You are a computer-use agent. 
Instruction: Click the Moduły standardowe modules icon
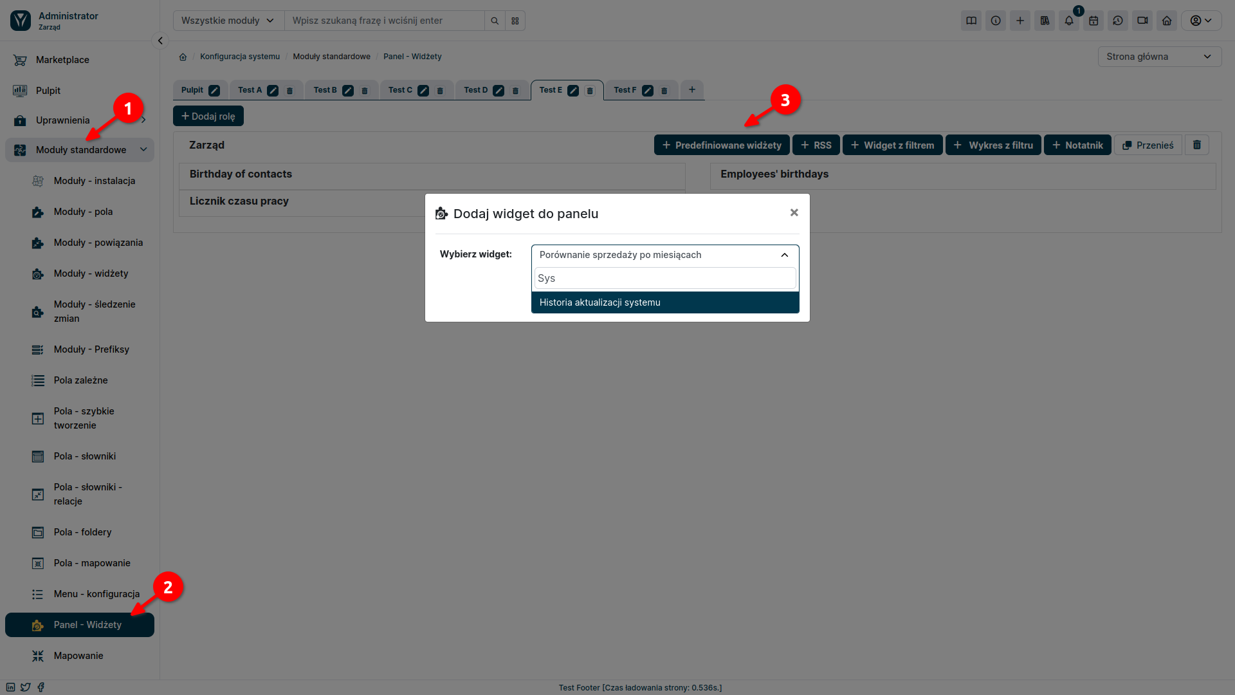coord(21,149)
